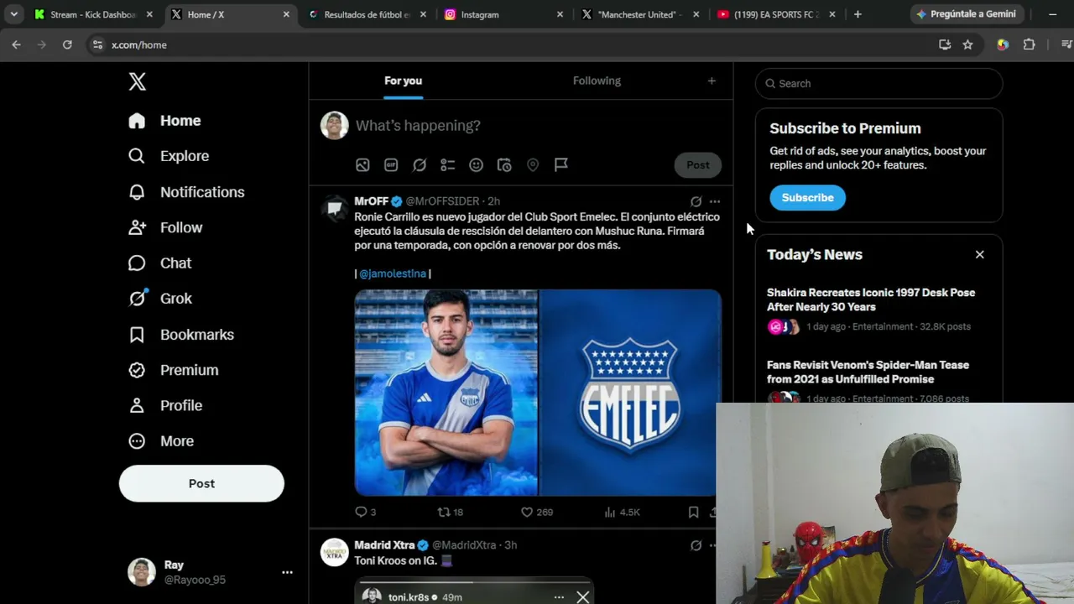The image size is (1074, 604).
Task: Add a GIF to the new post
Action: coord(391,165)
